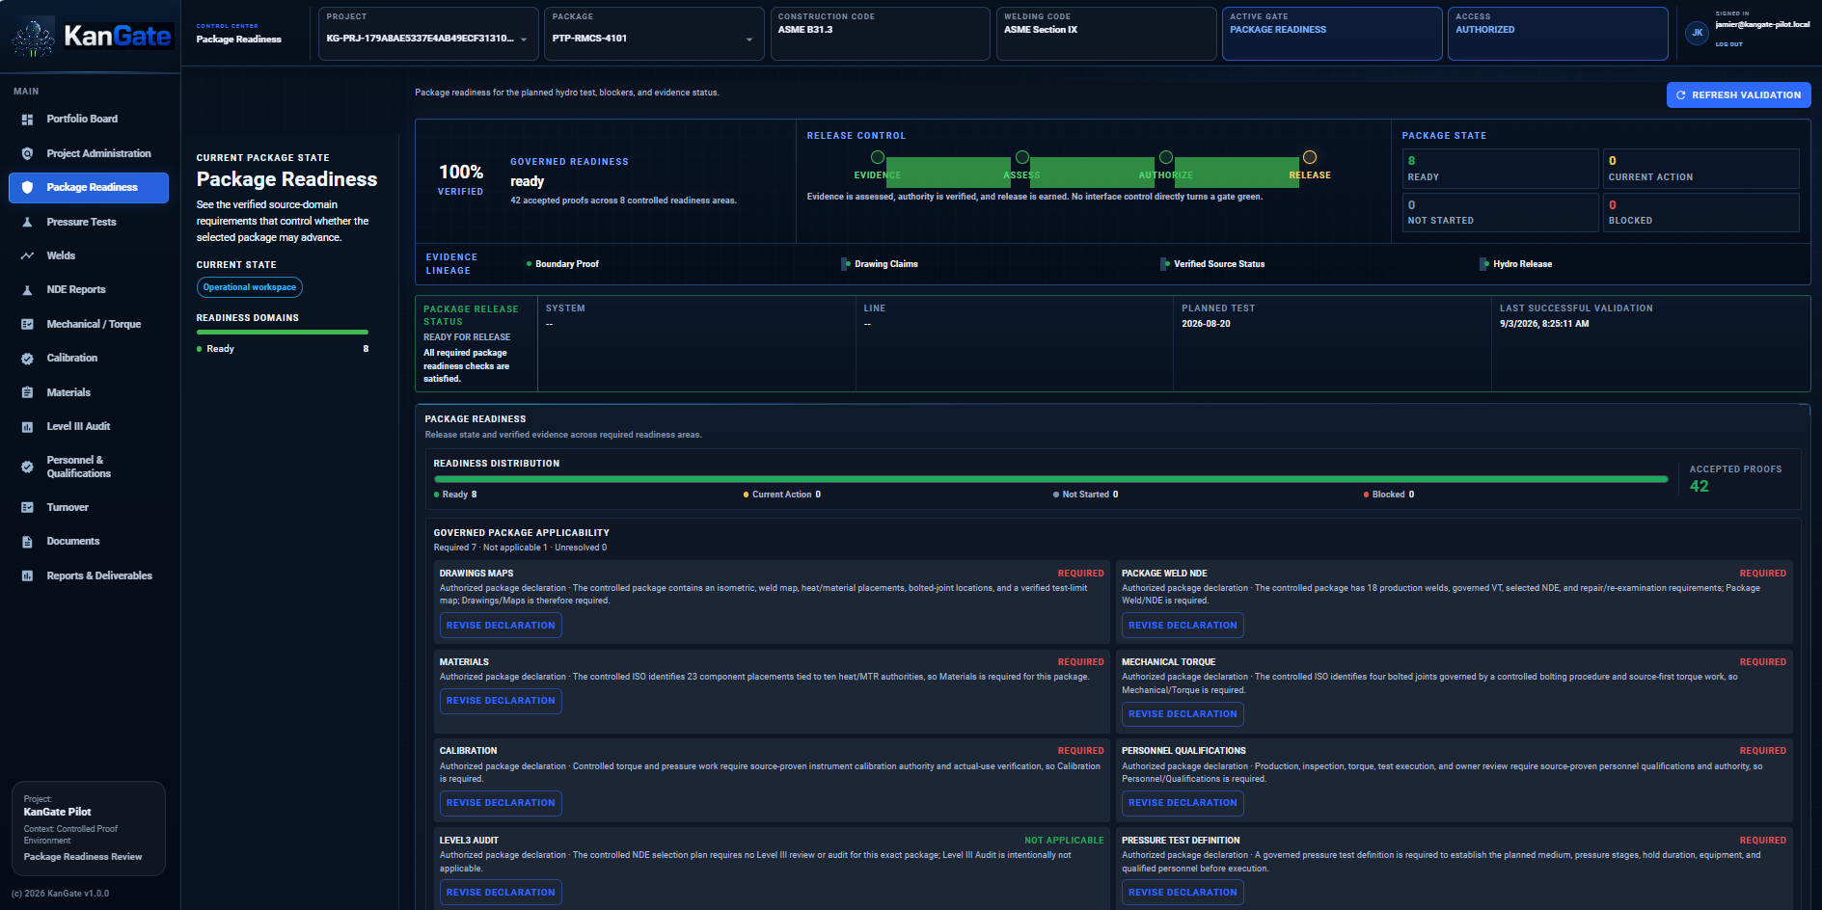Click the NOT APPLICABLE status label

[x=1064, y=841]
